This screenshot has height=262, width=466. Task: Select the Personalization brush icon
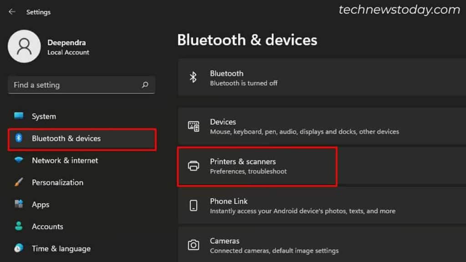tap(19, 182)
